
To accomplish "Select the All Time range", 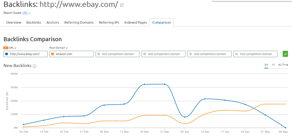I will point(283,65).
